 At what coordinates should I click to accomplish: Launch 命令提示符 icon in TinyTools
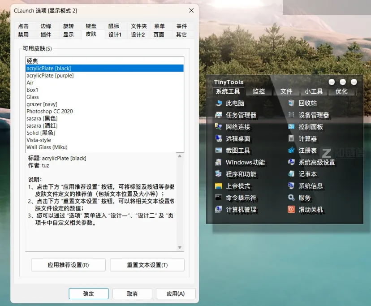point(219,198)
